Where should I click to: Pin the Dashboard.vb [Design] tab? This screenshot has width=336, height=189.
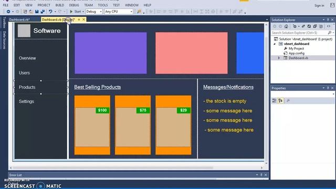[79, 19]
